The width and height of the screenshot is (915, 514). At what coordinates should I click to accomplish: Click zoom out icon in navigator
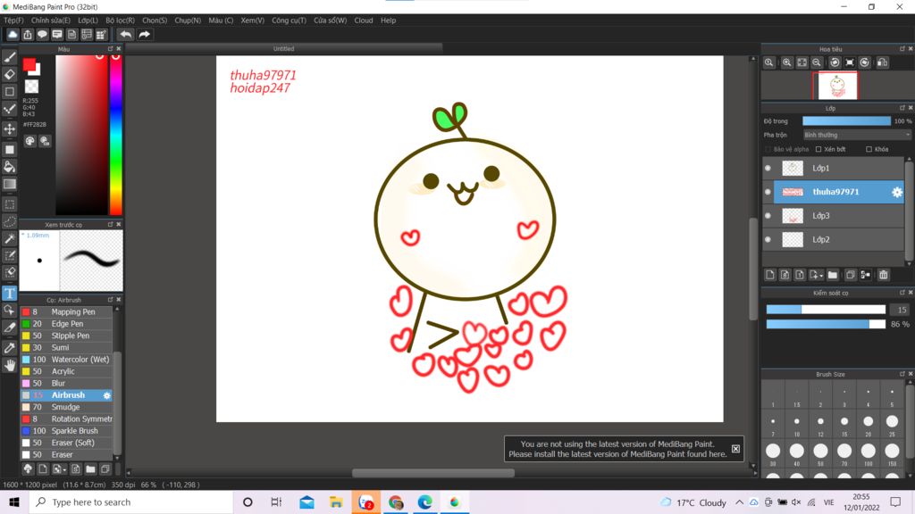pos(817,62)
